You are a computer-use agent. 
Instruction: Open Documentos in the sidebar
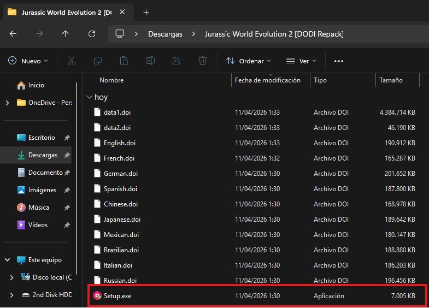click(x=40, y=173)
